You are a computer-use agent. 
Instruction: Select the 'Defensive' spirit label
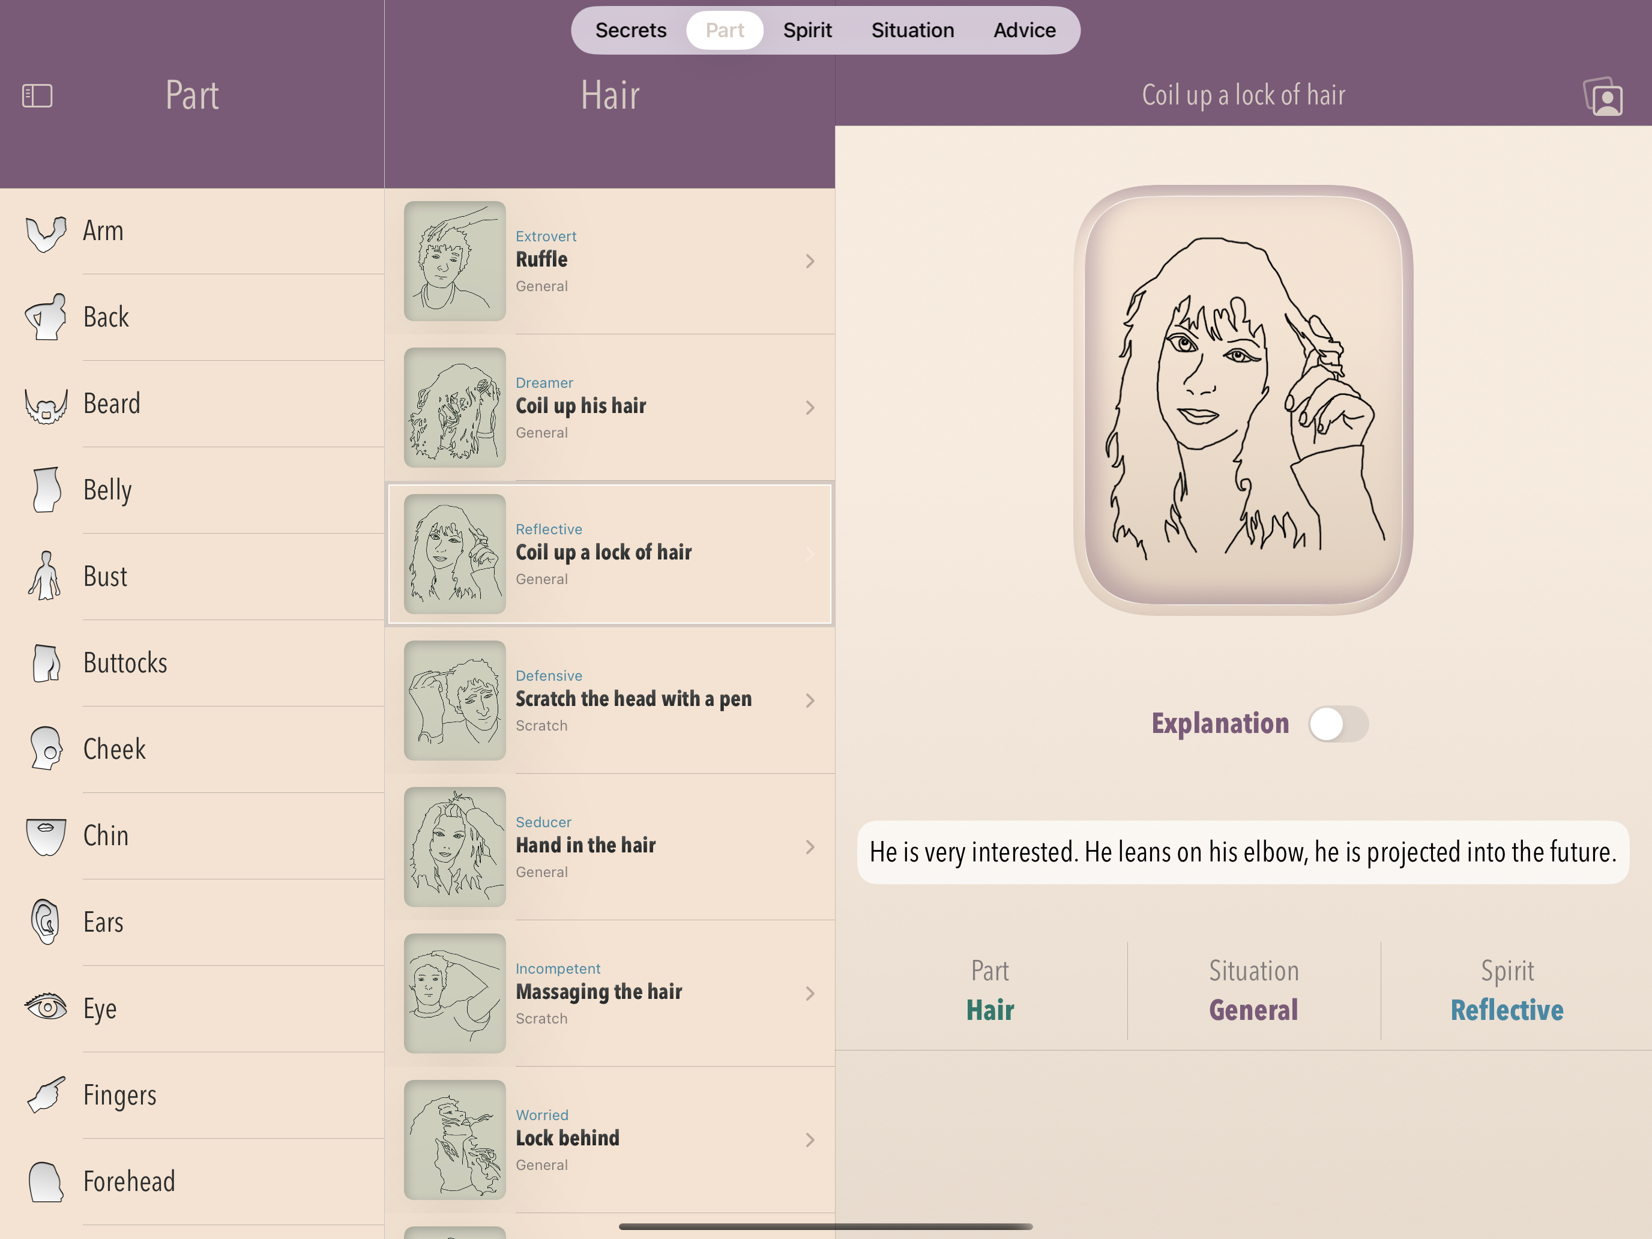pyautogui.click(x=549, y=675)
